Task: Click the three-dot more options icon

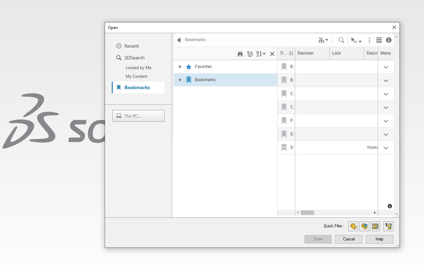Action: [x=369, y=40]
